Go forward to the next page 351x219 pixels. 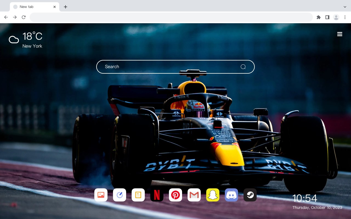15,17
